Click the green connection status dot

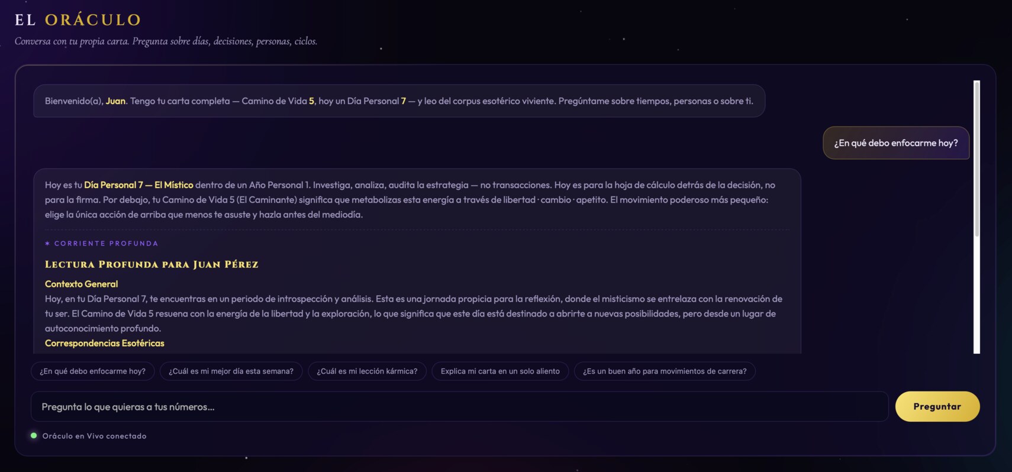click(x=34, y=435)
